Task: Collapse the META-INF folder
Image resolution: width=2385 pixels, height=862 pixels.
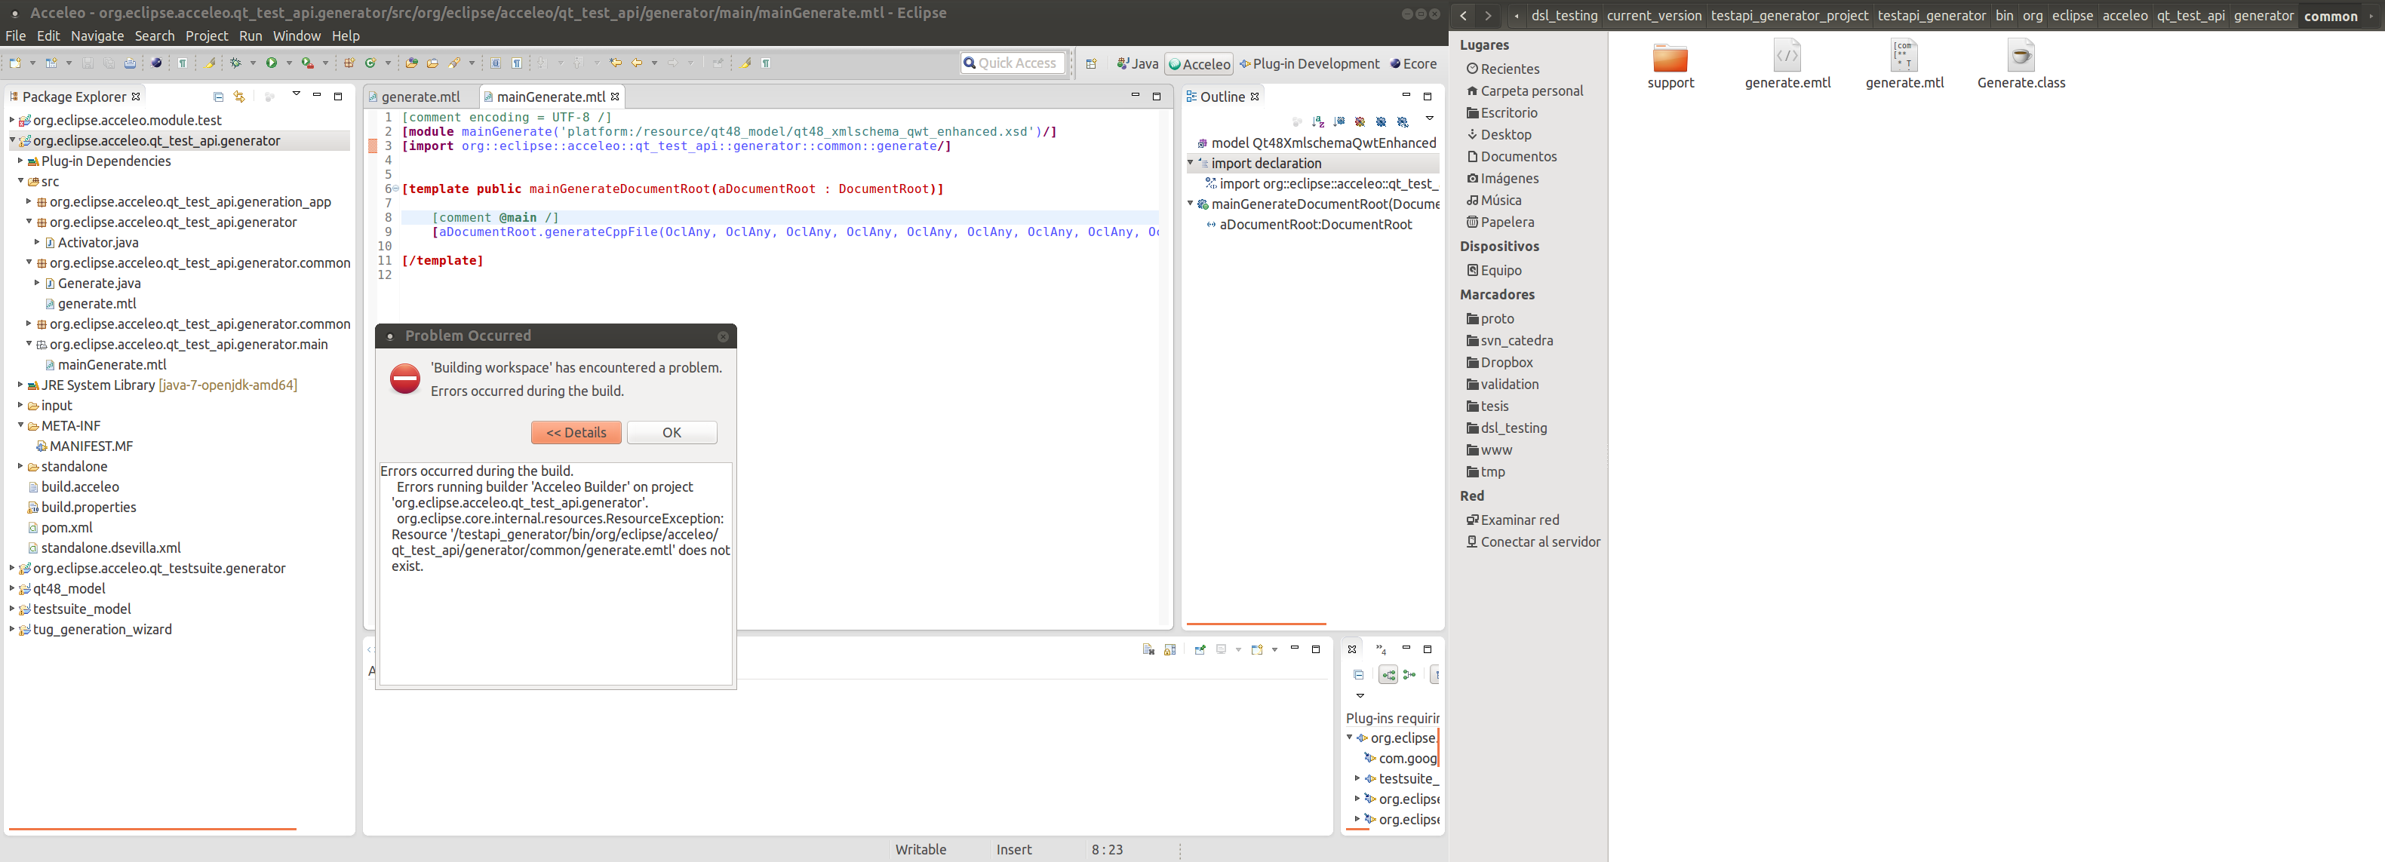Action: click(x=20, y=425)
